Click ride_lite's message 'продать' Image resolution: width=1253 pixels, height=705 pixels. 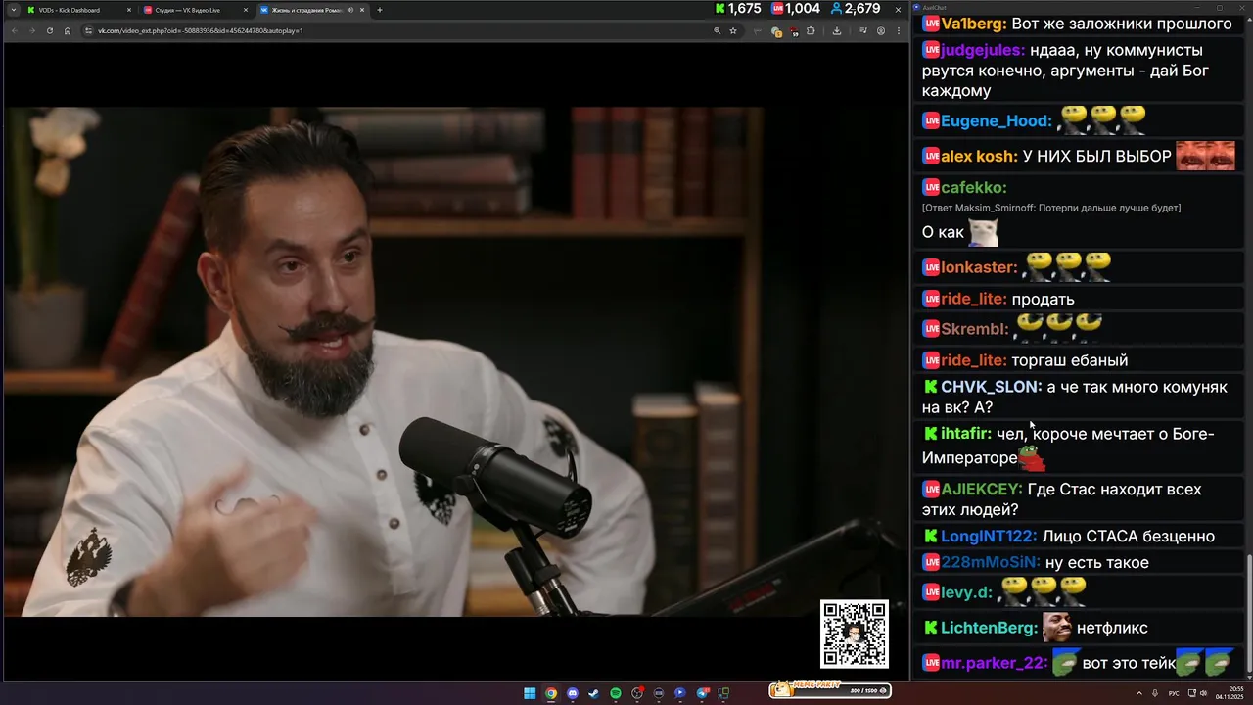pos(1043,300)
